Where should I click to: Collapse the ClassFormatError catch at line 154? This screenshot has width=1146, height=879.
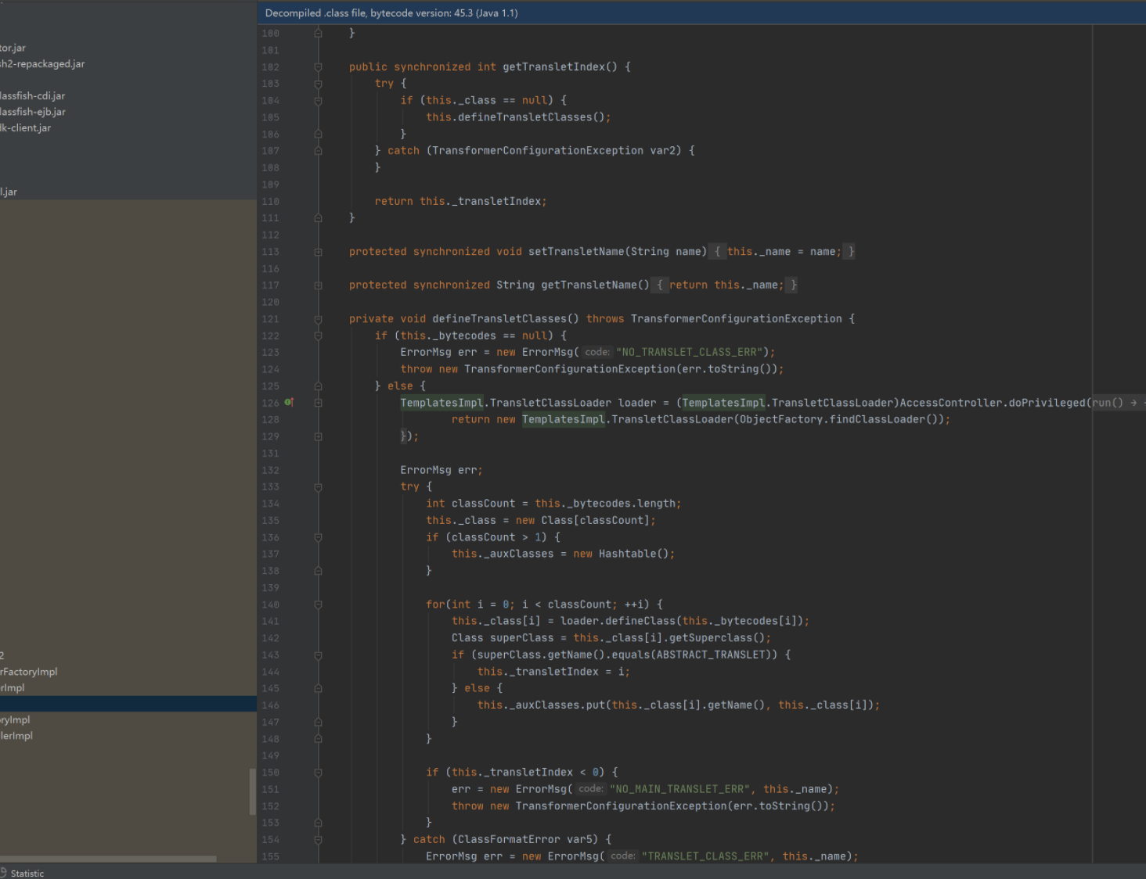click(x=318, y=840)
